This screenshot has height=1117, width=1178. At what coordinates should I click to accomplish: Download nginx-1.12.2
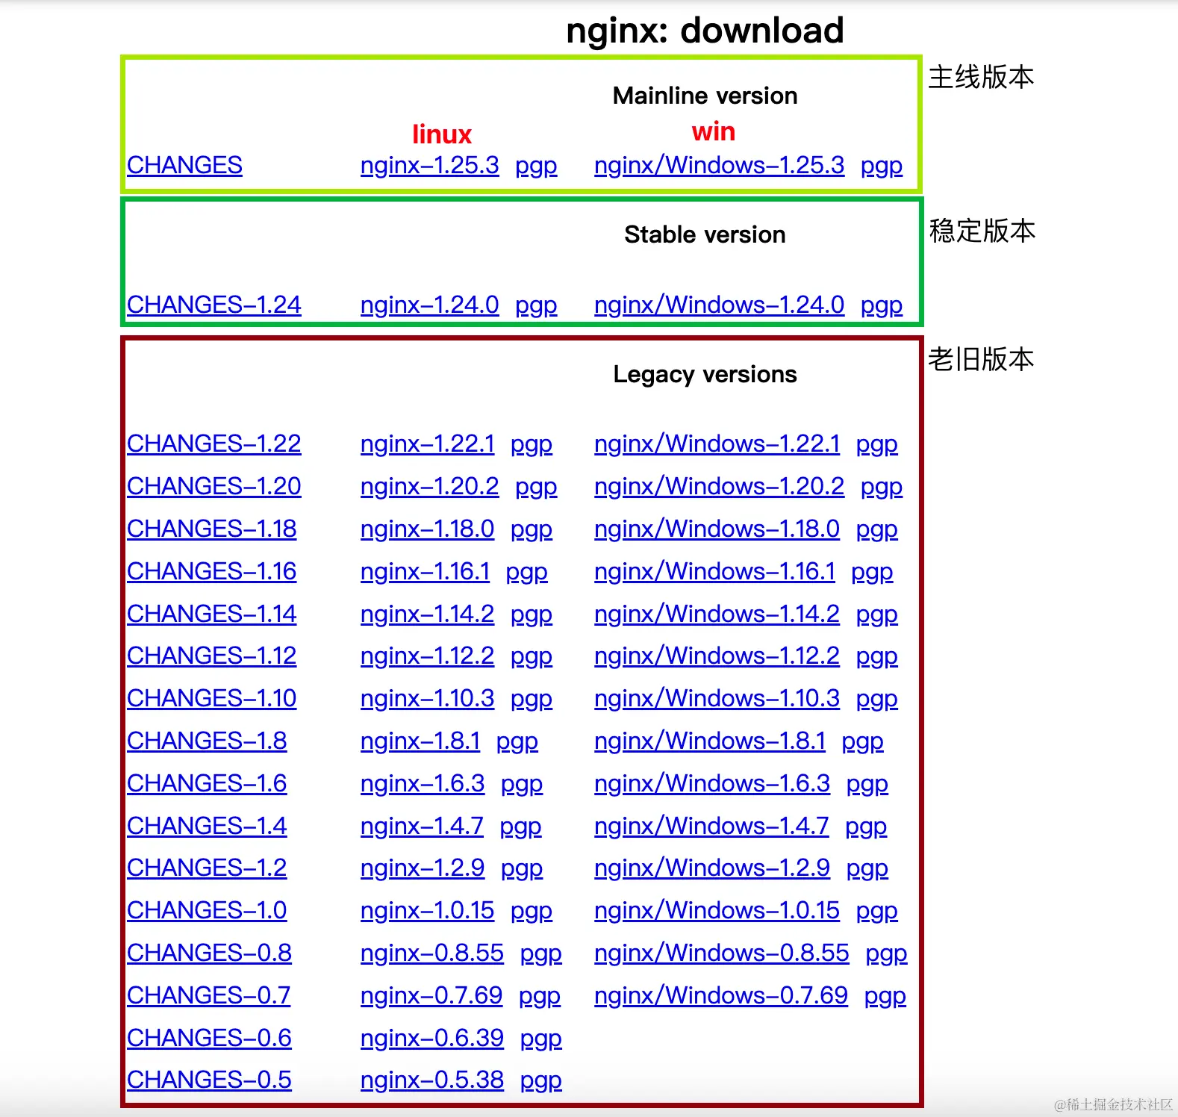click(427, 656)
